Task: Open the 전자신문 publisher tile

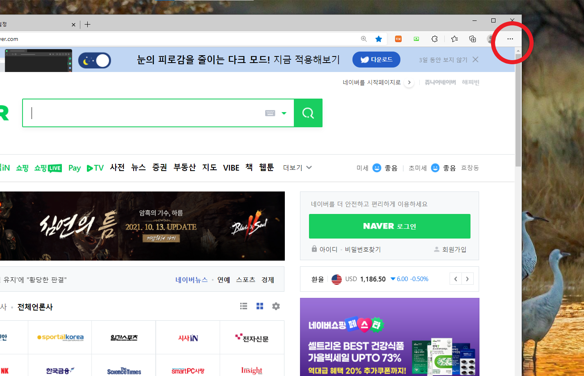Action: (x=252, y=338)
